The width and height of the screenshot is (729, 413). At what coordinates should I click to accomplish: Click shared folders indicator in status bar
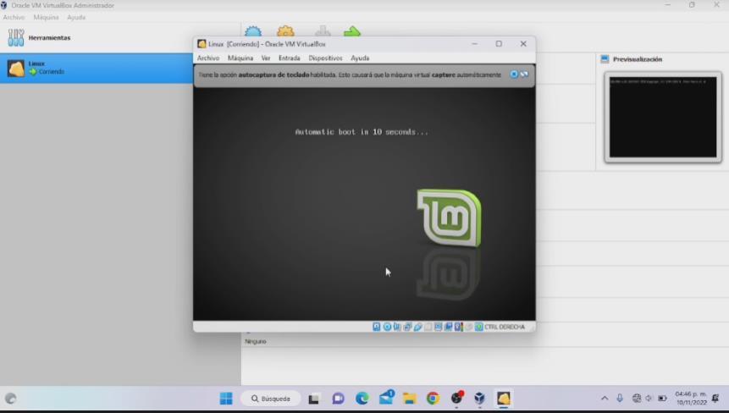click(x=428, y=327)
